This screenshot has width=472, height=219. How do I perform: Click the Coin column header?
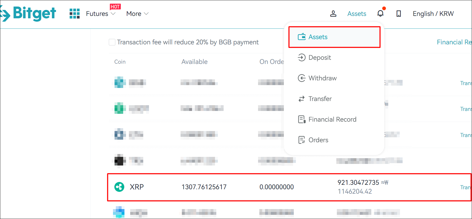tap(120, 62)
